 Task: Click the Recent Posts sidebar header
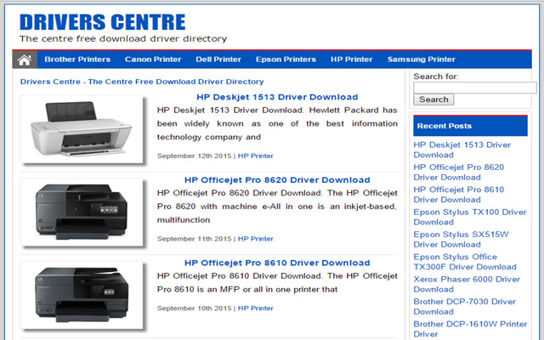470,126
